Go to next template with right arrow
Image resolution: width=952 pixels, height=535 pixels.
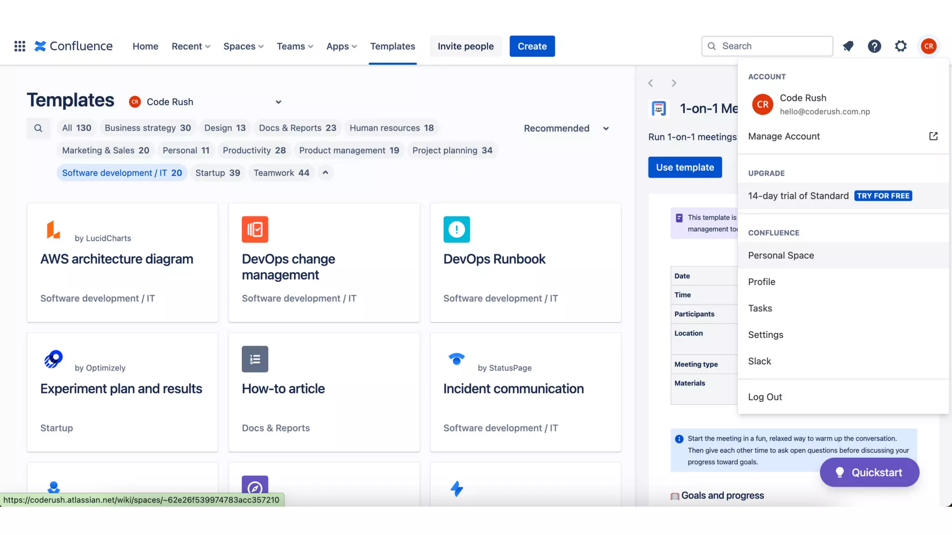674,83
